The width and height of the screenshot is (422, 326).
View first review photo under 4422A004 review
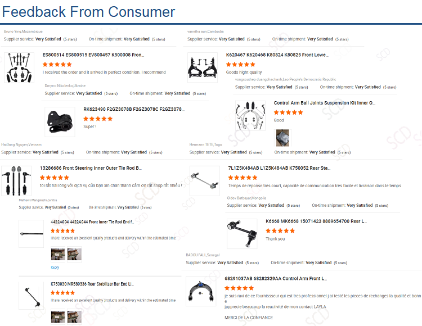pyautogui.click(x=58, y=254)
